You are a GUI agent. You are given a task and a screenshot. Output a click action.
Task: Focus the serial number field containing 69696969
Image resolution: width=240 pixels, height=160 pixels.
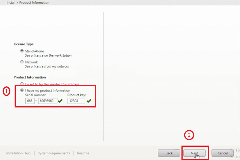point(47,101)
